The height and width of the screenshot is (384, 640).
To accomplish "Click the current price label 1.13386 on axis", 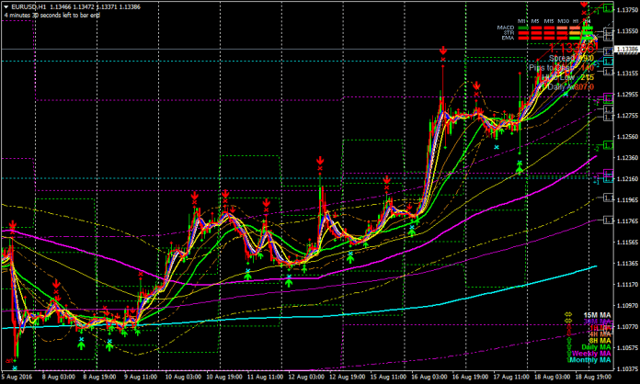I will [x=627, y=48].
